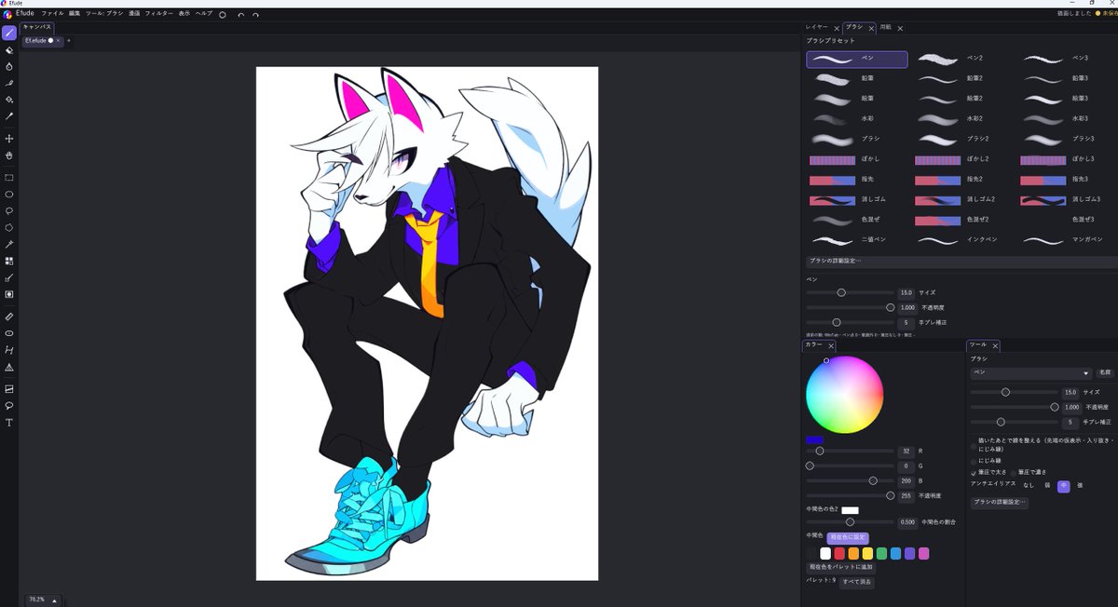
Task: Close the レイヤー panel tab
Action: click(x=837, y=29)
